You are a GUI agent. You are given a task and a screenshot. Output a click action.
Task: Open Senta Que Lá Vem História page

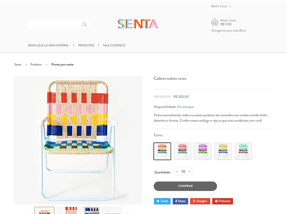pos(48,45)
